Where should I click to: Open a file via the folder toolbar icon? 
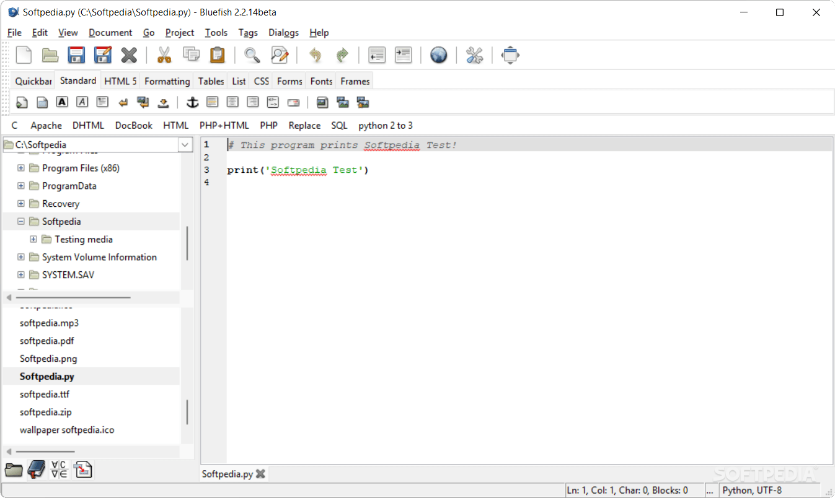[x=50, y=55]
